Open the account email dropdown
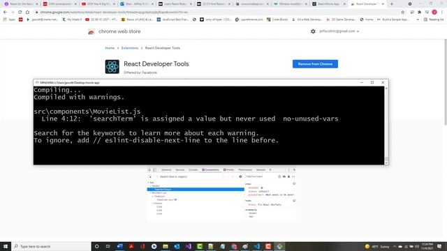The height and width of the screenshot is (251, 447). tap(339, 31)
